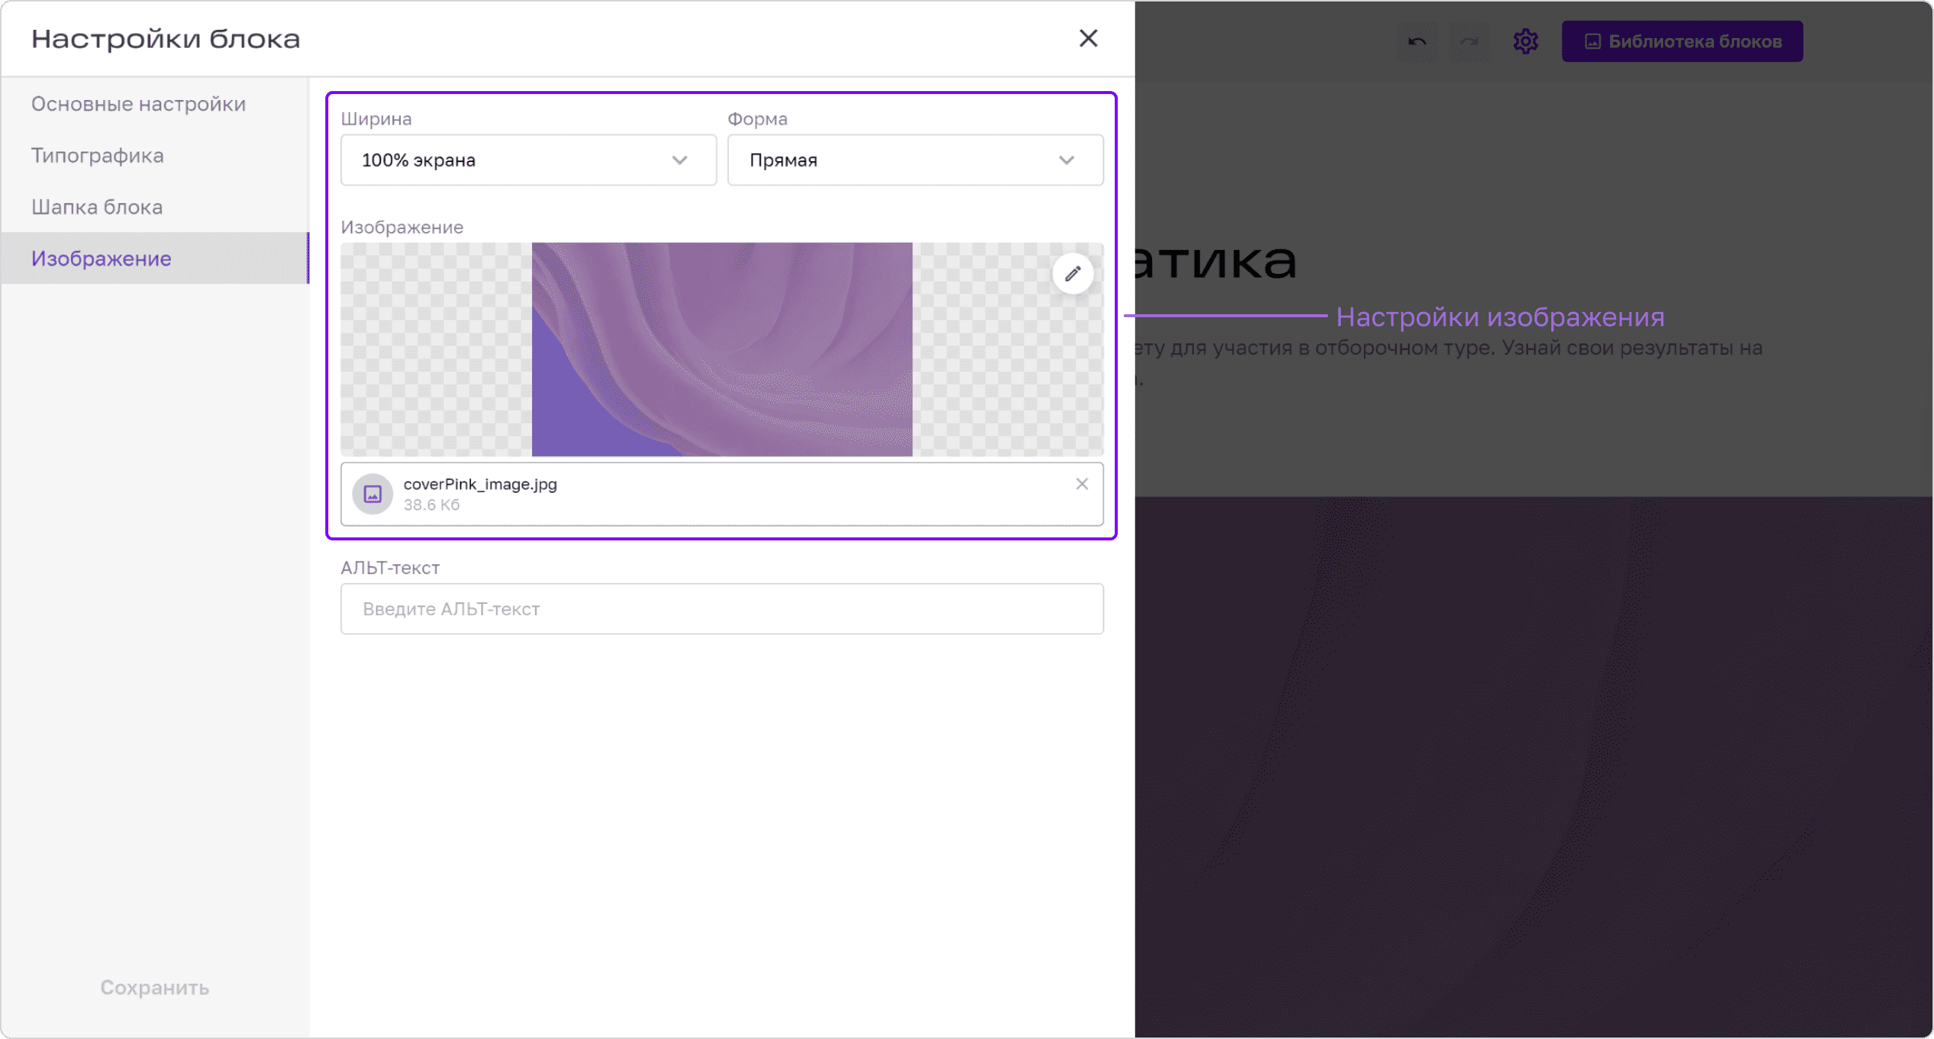Click the image preview thumbnail
The height and width of the screenshot is (1039, 1934).
click(x=722, y=349)
